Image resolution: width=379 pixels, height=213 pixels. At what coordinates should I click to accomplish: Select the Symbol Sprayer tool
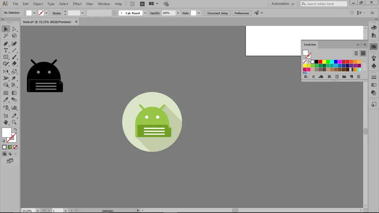pos(6,108)
